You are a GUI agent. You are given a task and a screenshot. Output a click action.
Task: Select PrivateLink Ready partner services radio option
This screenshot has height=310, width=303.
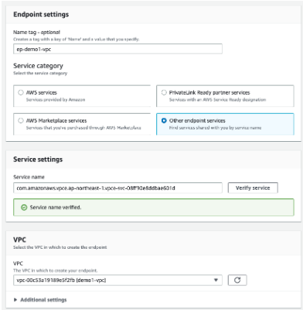point(164,92)
